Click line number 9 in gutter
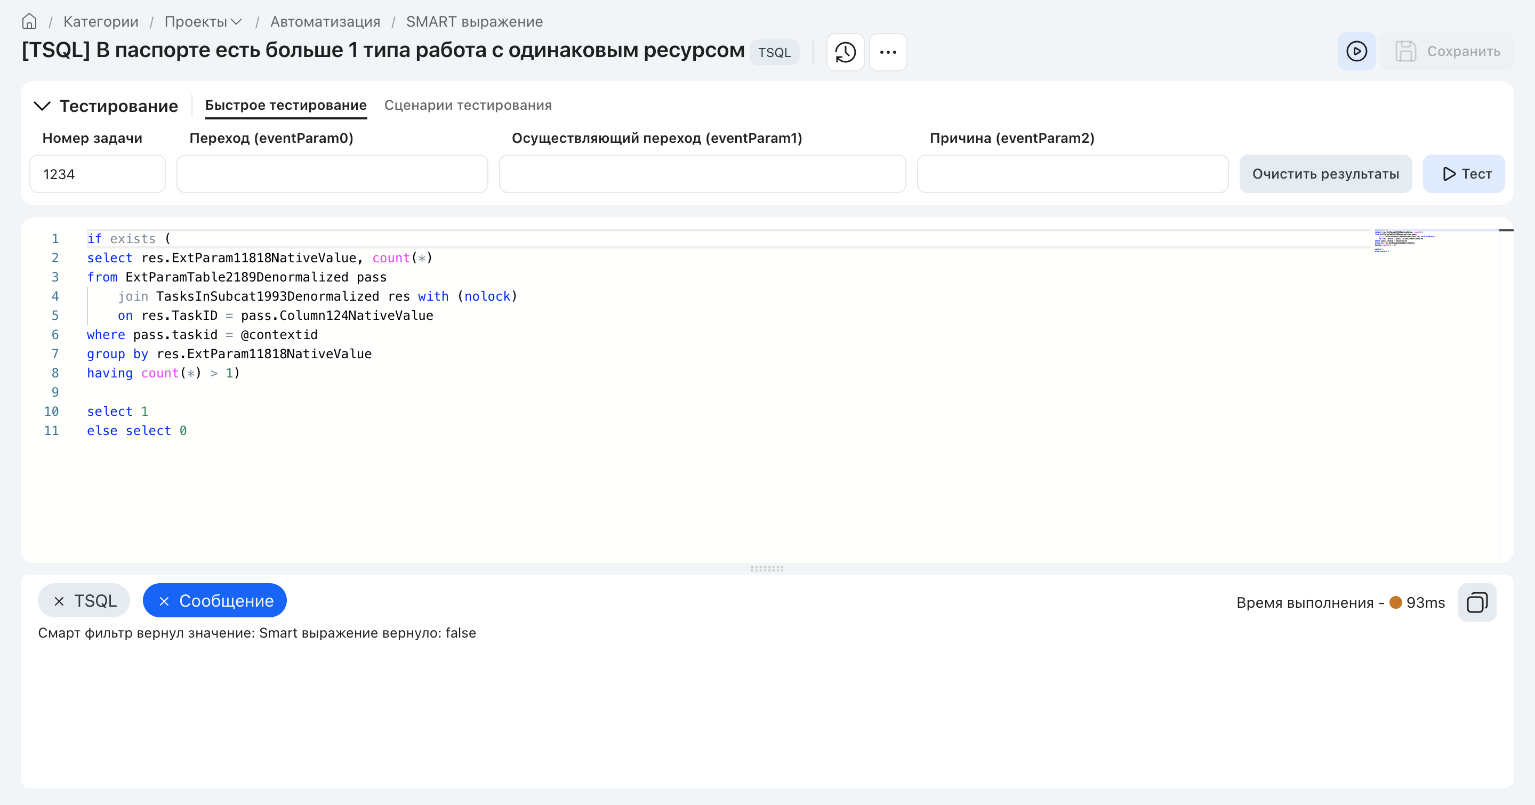 click(55, 392)
